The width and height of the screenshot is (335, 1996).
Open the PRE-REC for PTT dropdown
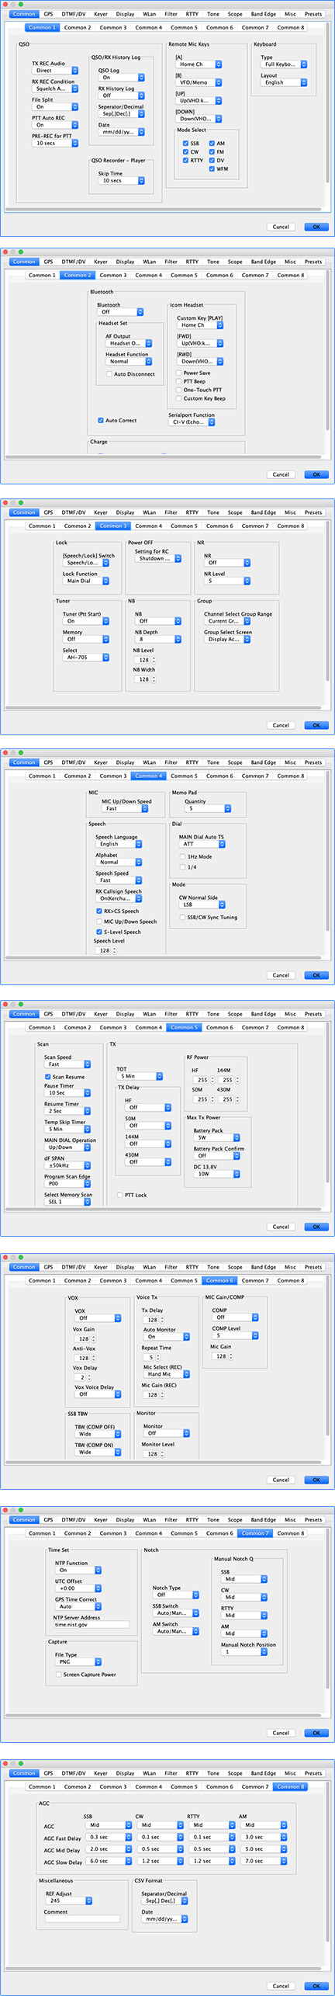tap(55, 143)
